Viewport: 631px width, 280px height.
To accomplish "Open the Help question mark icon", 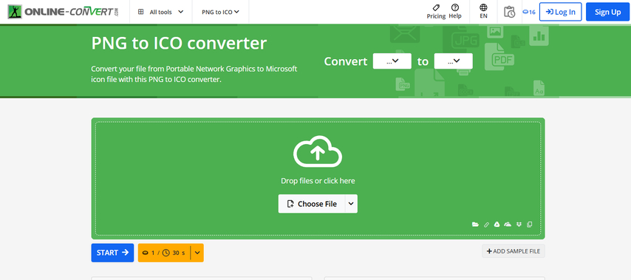I will click(x=455, y=7).
